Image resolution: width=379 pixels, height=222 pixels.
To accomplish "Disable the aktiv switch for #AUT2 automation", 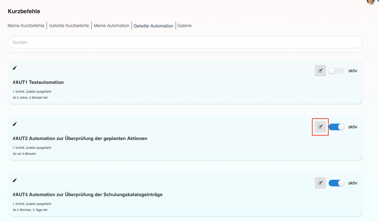I will pyautogui.click(x=337, y=127).
